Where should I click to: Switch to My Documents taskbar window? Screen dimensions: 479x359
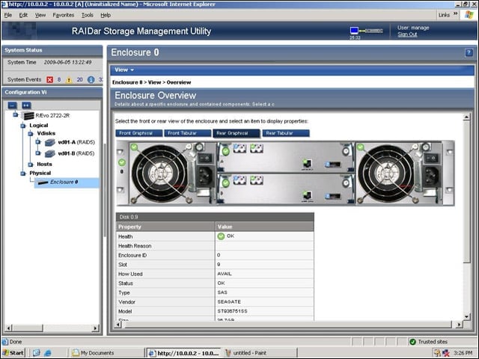(x=106, y=353)
